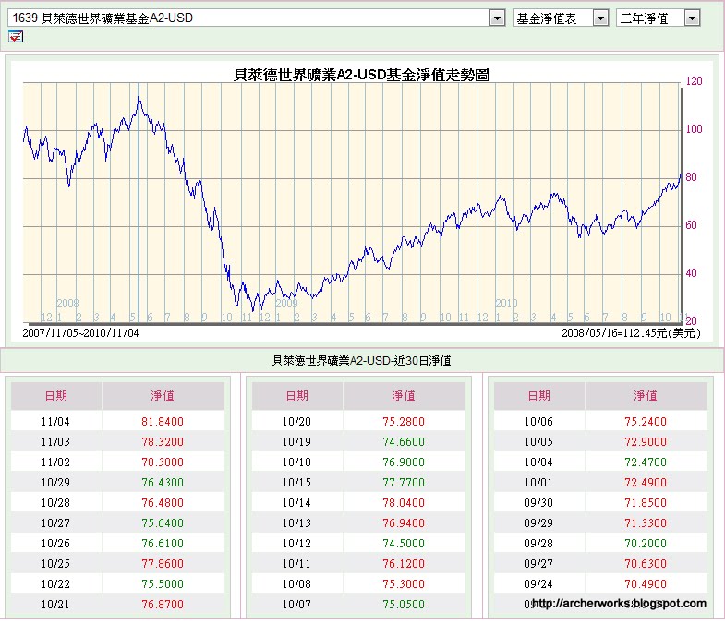Click the 78.3000 value

tap(163, 462)
